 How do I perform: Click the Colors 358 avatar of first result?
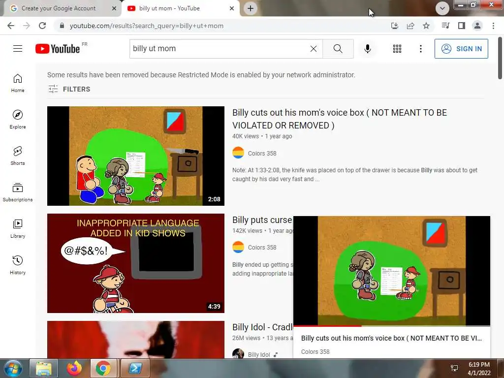pyautogui.click(x=238, y=153)
